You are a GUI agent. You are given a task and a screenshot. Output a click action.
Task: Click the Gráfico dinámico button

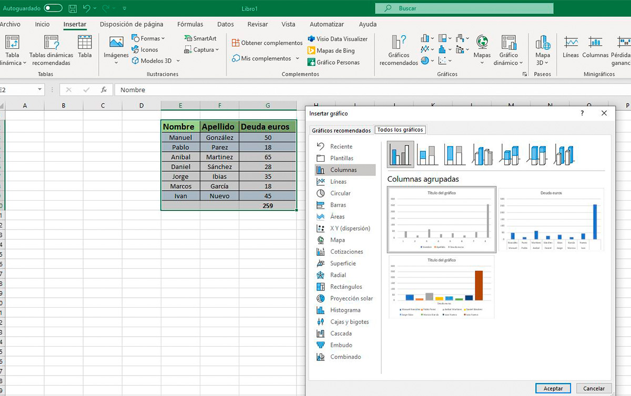coord(508,50)
